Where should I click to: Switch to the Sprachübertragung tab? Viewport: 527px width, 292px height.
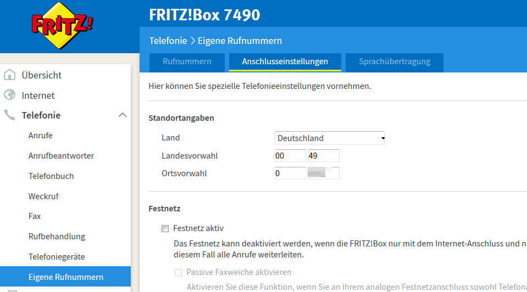394,61
